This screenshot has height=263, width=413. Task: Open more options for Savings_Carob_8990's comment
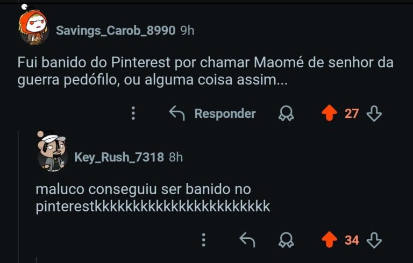pyautogui.click(x=133, y=113)
